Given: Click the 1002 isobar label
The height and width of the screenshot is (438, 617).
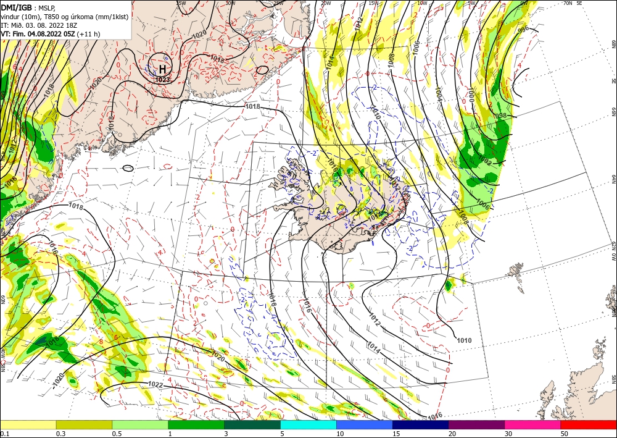Looking at the screenshot, I should point(485,160).
